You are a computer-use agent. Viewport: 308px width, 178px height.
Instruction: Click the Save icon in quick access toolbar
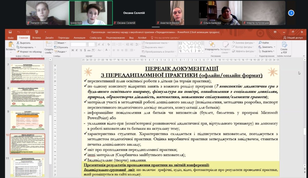tap(10, 32)
